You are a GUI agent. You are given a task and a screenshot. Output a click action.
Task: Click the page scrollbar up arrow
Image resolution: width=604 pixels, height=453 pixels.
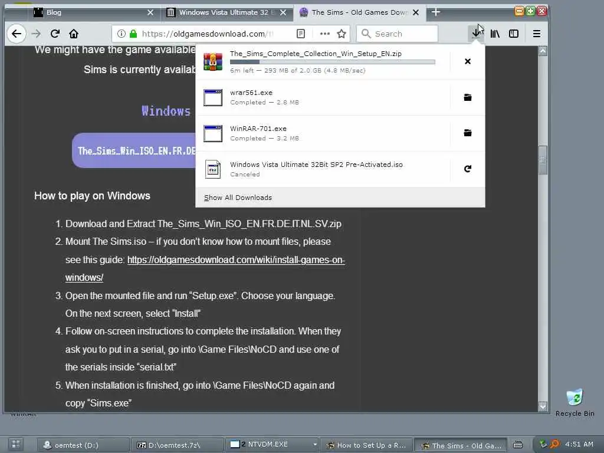click(543, 51)
